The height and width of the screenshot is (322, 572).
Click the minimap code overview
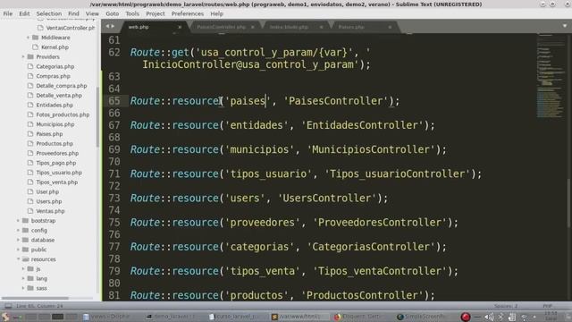click(x=551, y=77)
